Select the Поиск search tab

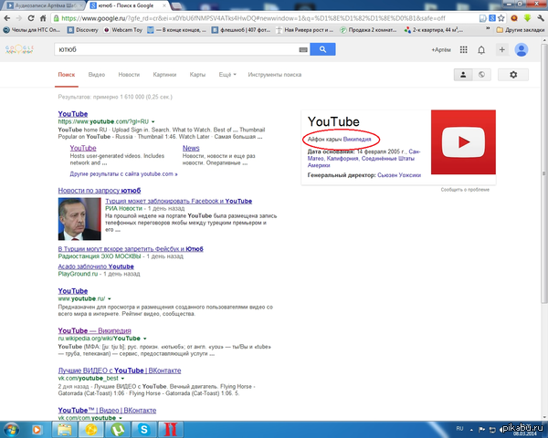[67, 75]
